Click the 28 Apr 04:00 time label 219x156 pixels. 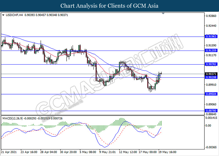click(48, 152)
